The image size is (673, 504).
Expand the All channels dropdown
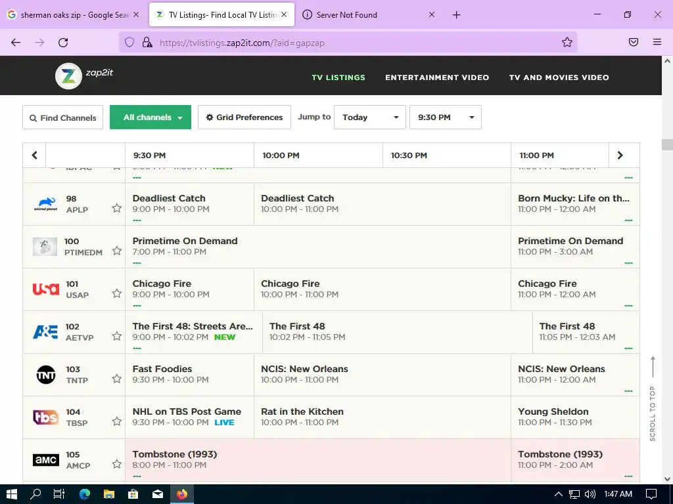(151, 117)
